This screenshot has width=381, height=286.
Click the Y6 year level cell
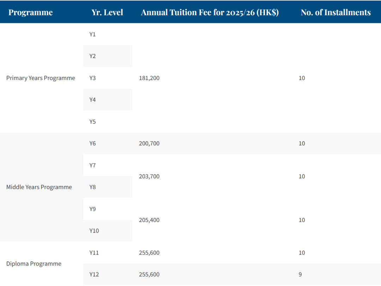[92, 144]
